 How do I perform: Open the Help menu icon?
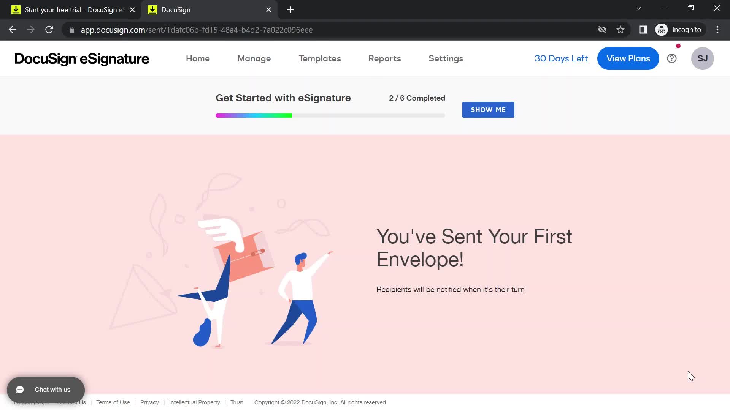[672, 58]
